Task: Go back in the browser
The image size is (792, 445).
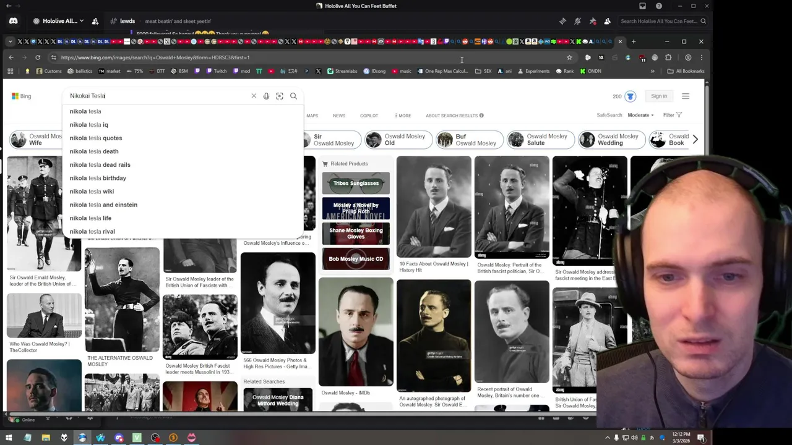Action: [x=11, y=57]
